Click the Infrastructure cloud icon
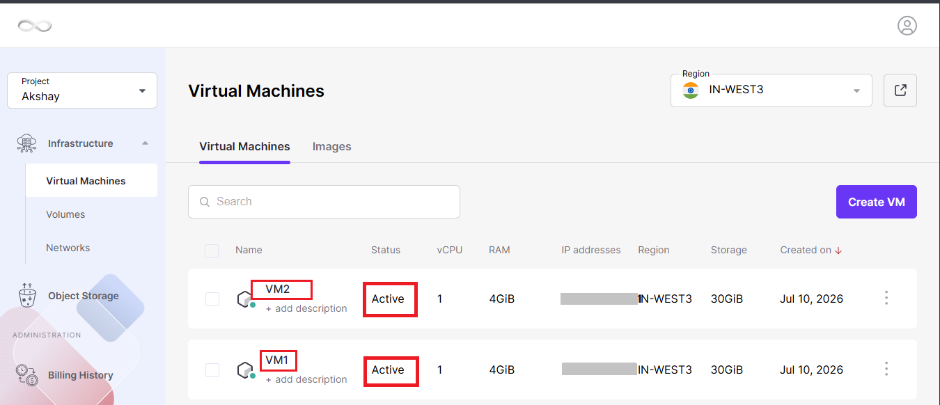The image size is (940, 405). click(x=26, y=143)
